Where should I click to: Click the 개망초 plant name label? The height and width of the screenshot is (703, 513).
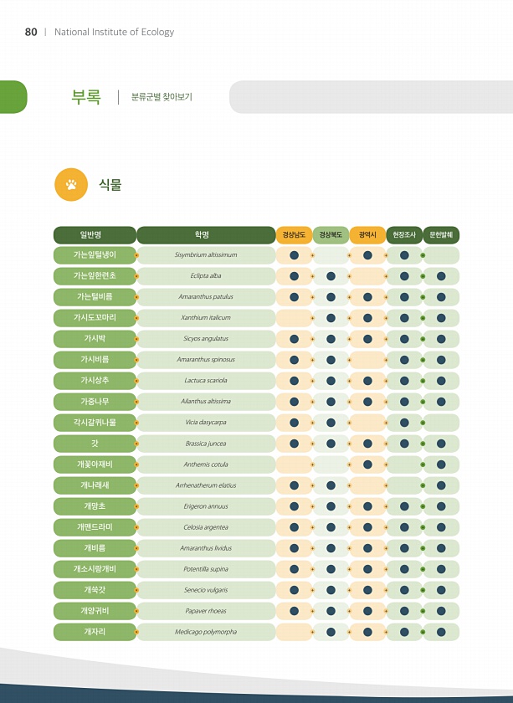[x=95, y=506]
